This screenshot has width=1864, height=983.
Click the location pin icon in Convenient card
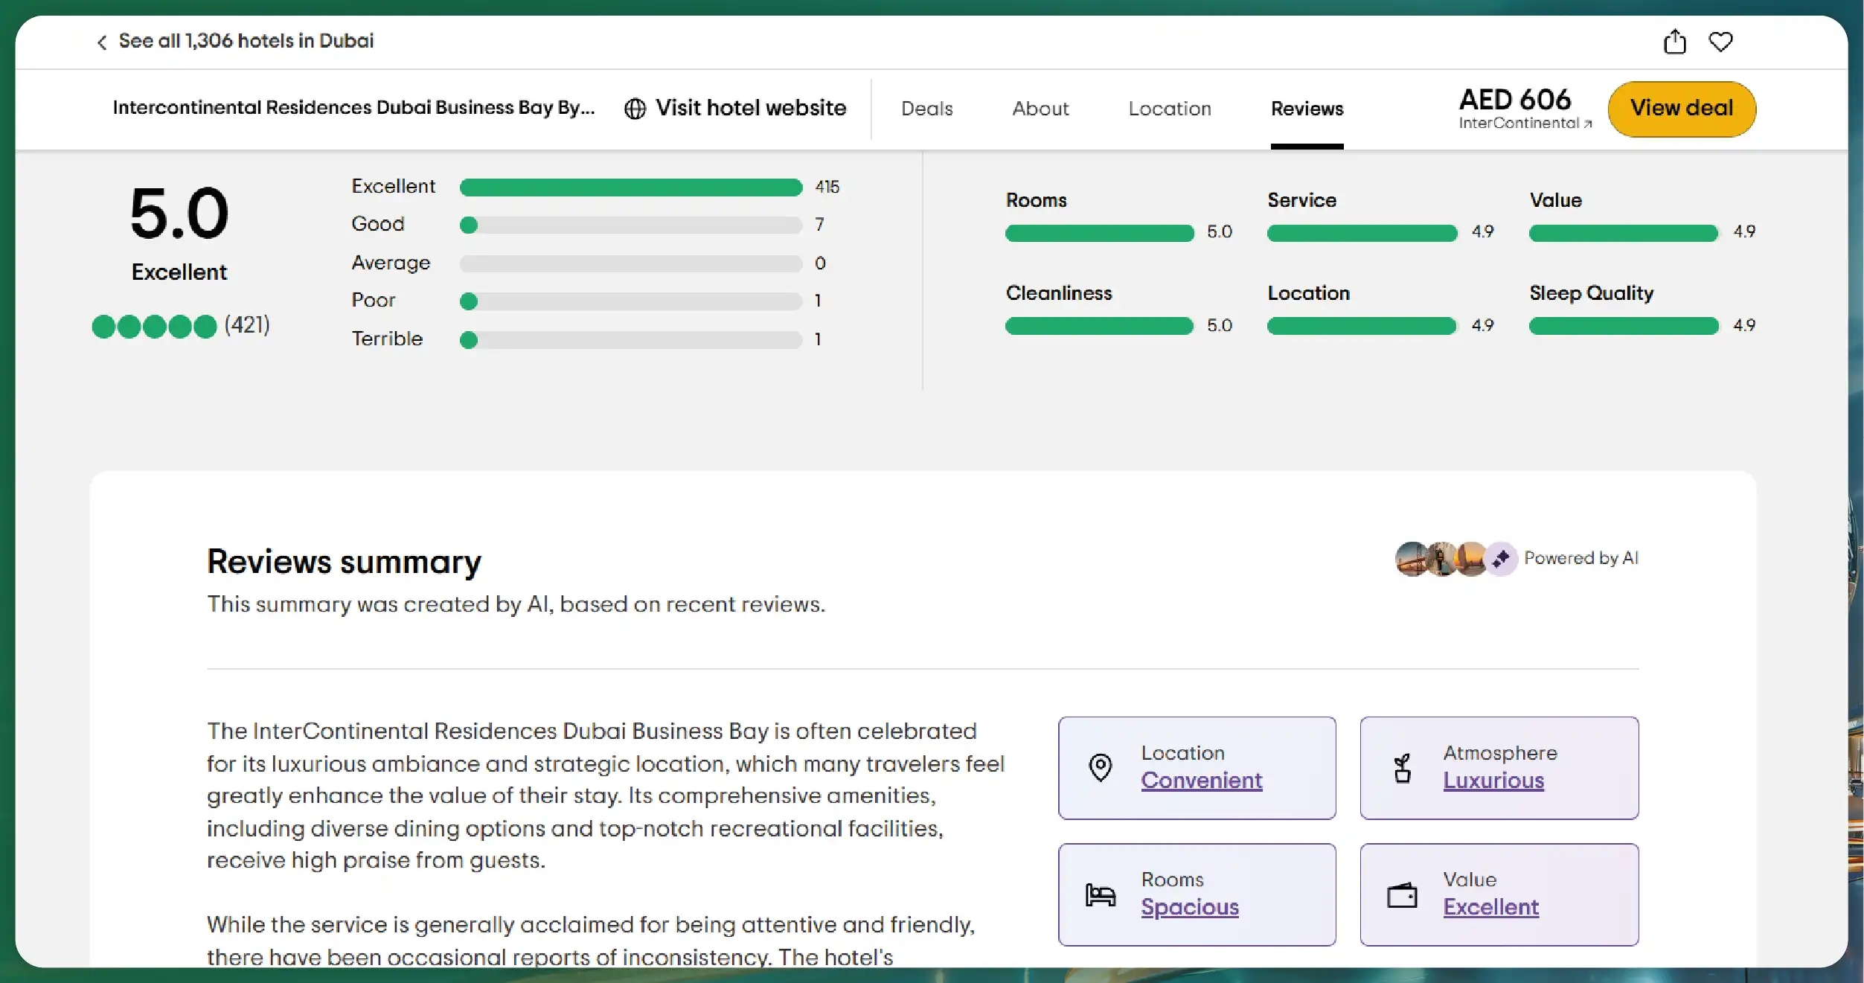pos(1100,767)
